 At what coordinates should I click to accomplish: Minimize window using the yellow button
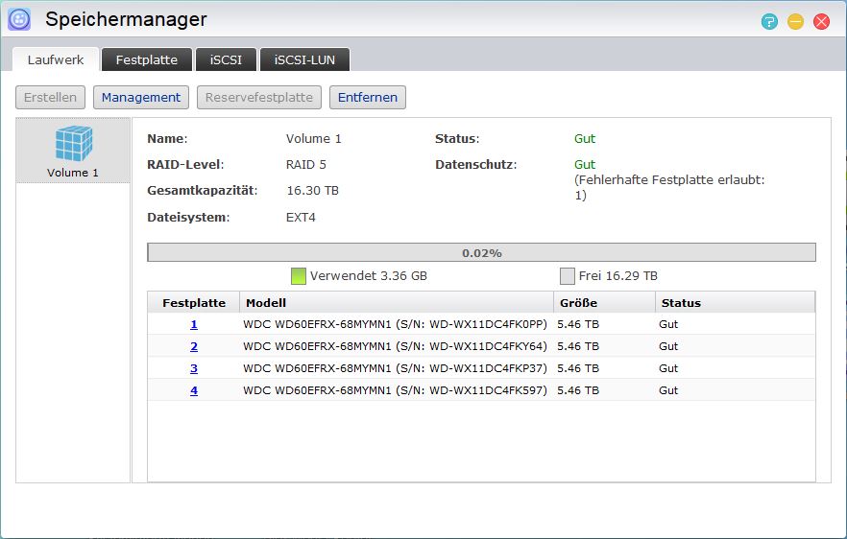(x=795, y=22)
